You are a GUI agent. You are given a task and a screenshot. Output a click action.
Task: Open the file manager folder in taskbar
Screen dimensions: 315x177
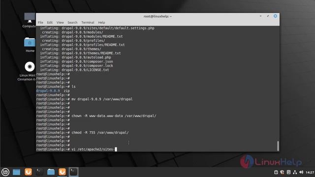(51, 172)
